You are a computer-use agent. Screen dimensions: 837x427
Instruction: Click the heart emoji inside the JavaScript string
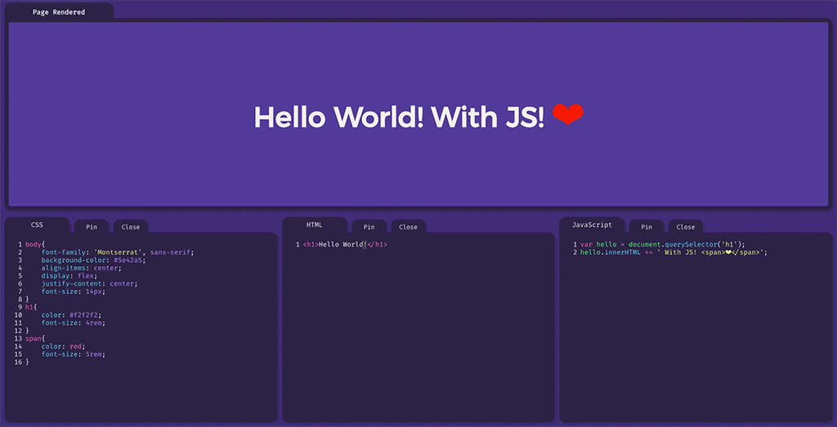pyautogui.click(x=728, y=252)
